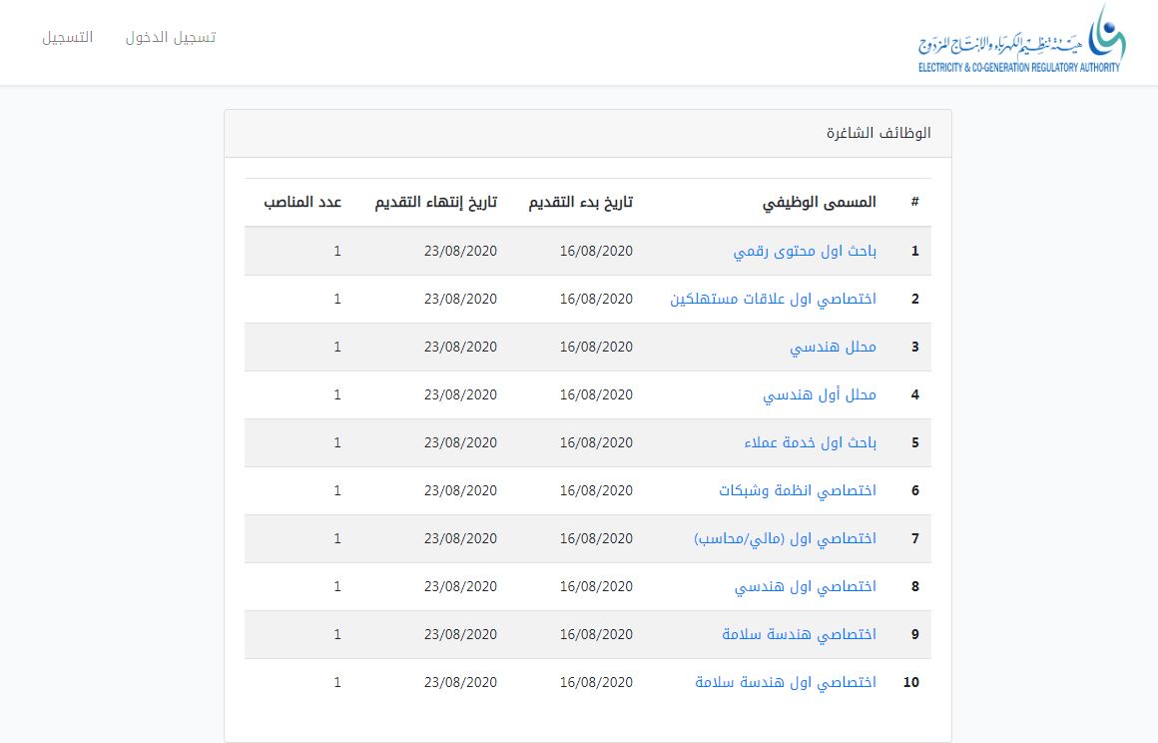The image size is (1158, 743).
Task: Click end date 23/08/2020 in row 1
Action: (x=461, y=251)
